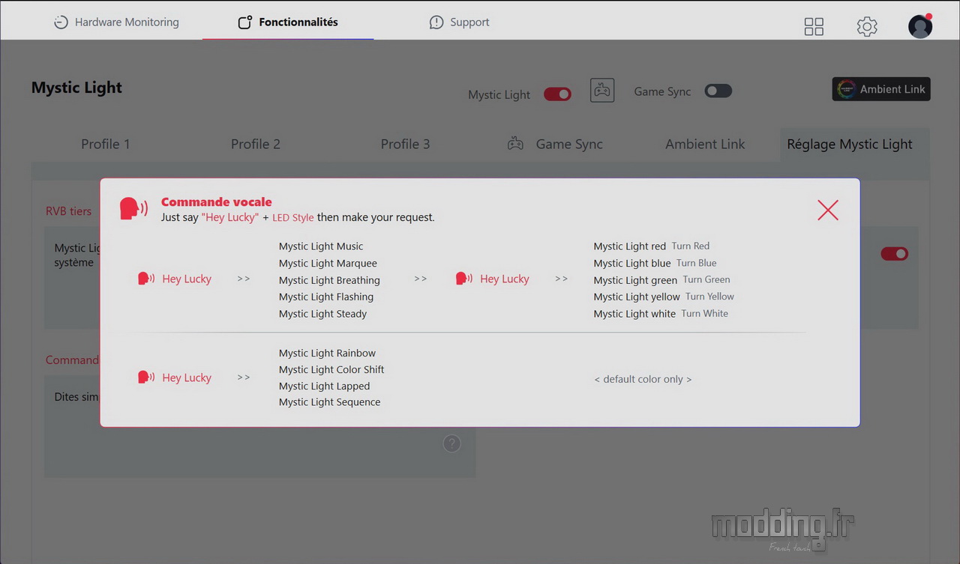
Task: Click the Fonctionnalités tab icon
Action: pos(244,22)
